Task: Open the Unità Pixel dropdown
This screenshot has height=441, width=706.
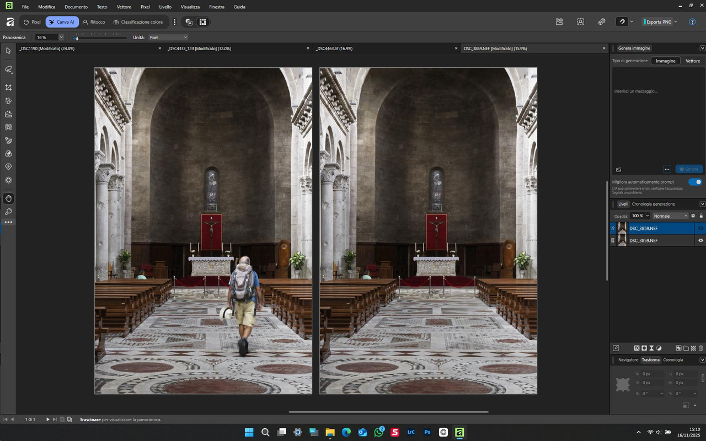Action: (168, 37)
